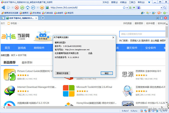
Task: Switch to the 最新更新 tab
Action: (x=27, y=63)
